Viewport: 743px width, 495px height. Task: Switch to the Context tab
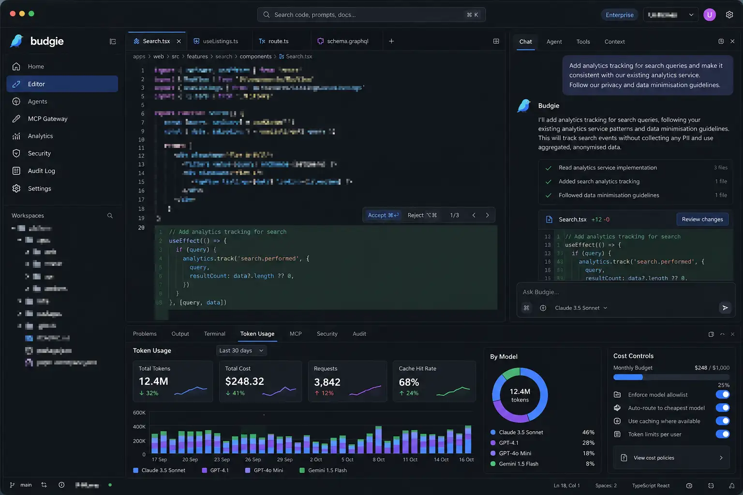[x=614, y=42]
